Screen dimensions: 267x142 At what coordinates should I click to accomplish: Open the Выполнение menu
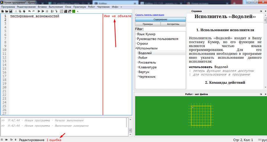coord(56,7)
